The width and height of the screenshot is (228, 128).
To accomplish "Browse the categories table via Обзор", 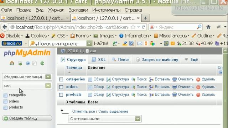I will tap(96, 79).
